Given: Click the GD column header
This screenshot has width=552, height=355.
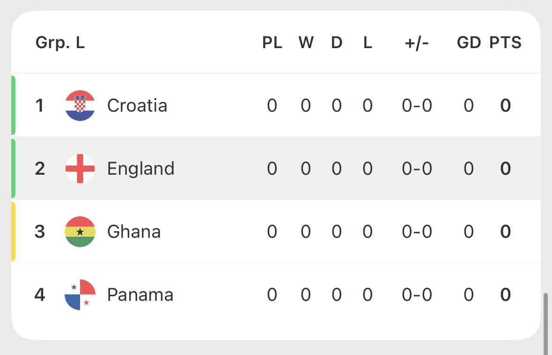Looking at the screenshot, I should (x=469, y=43).
